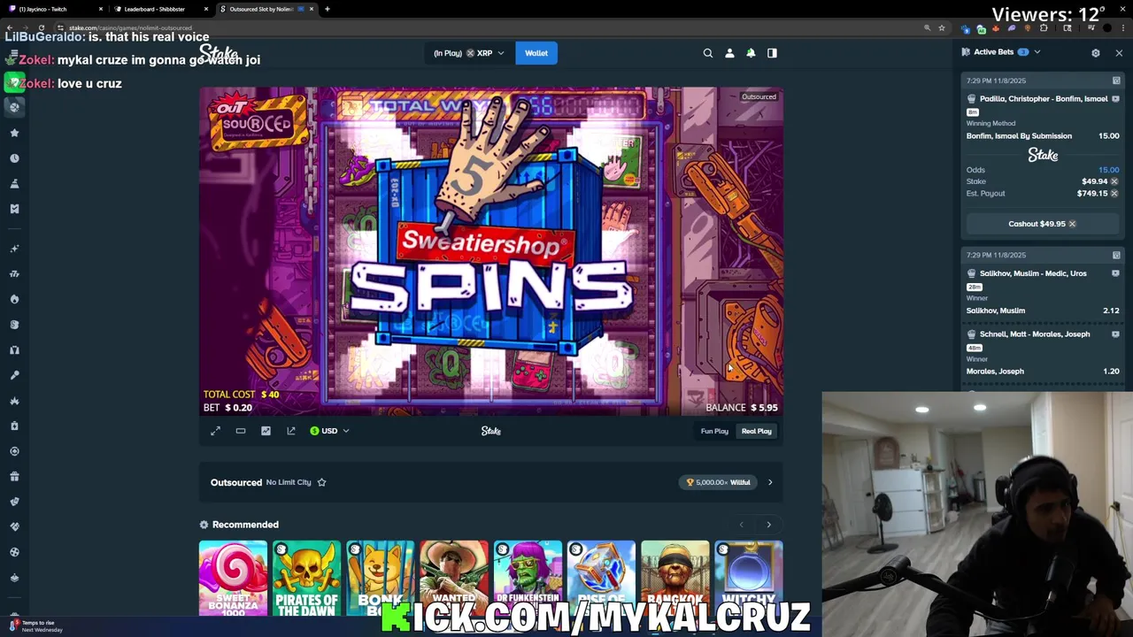Open Sweet Bonanza 1000 game

[233, 579]
